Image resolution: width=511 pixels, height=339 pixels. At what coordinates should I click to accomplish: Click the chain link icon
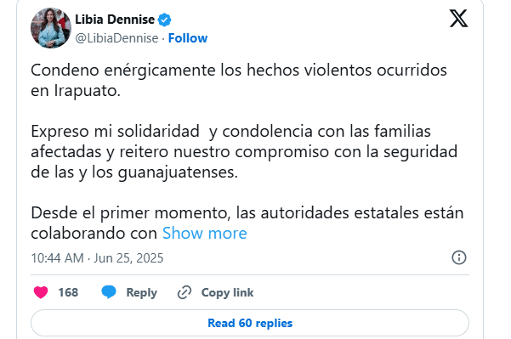[x=185, y=292]
